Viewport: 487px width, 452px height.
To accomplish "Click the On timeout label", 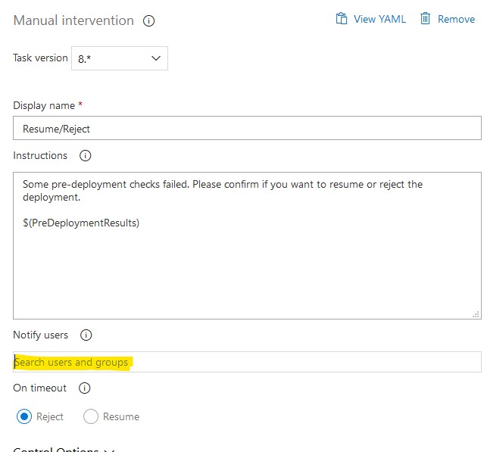I will coord(39,388).
